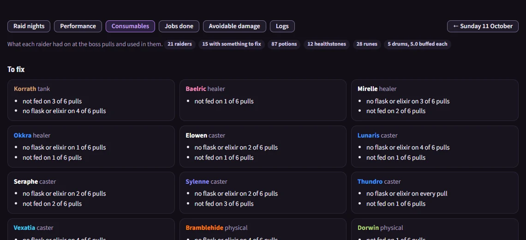526x240 pixels.
Task: Select raider name Sylenne
Action: pos(197,181)
